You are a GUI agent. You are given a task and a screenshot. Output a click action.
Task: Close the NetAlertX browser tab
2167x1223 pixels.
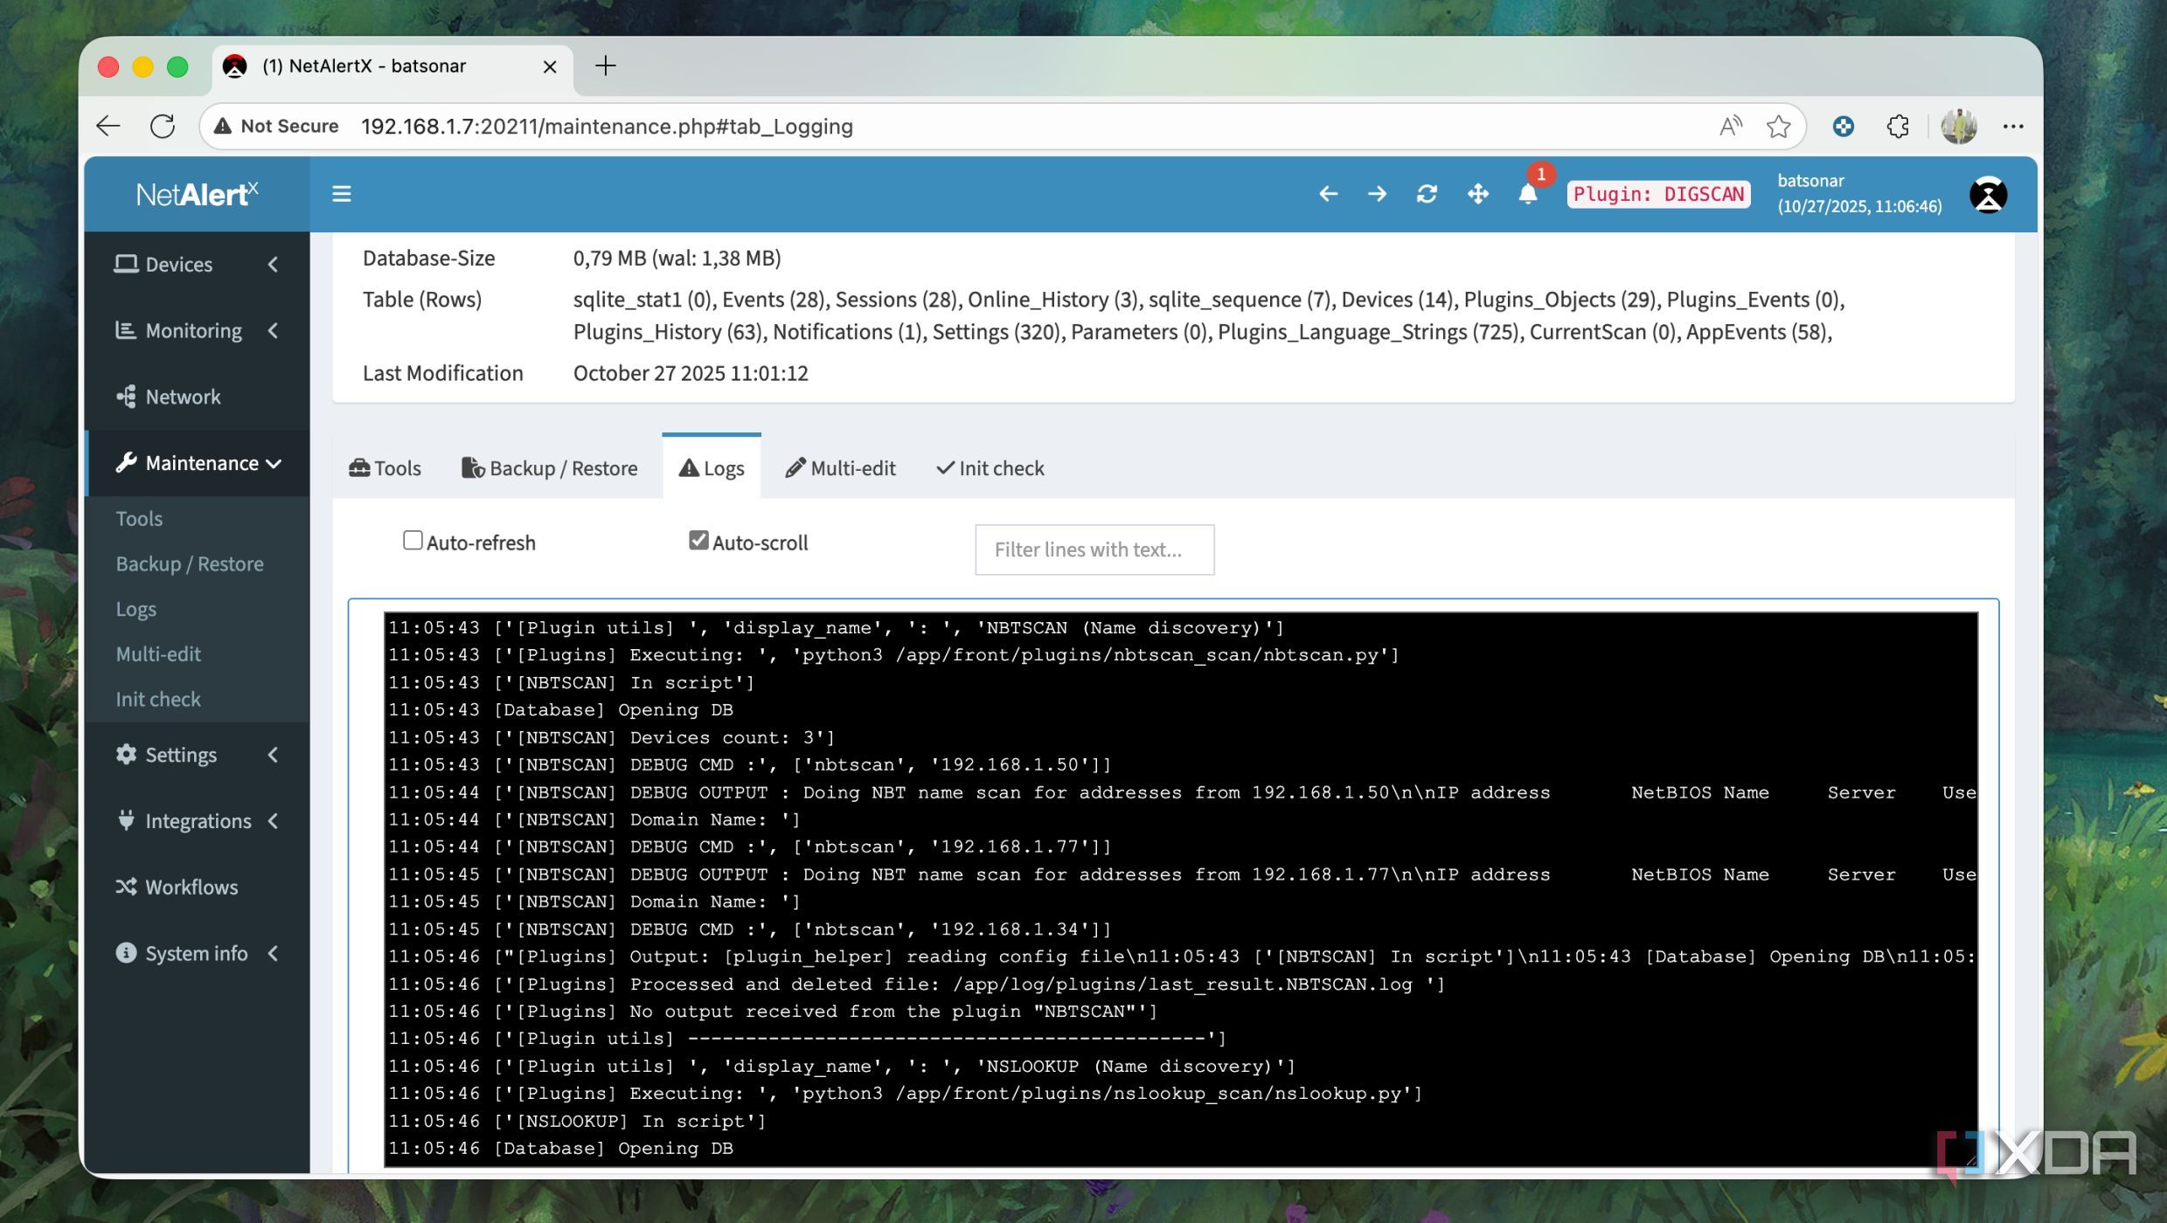click(550, 66)
